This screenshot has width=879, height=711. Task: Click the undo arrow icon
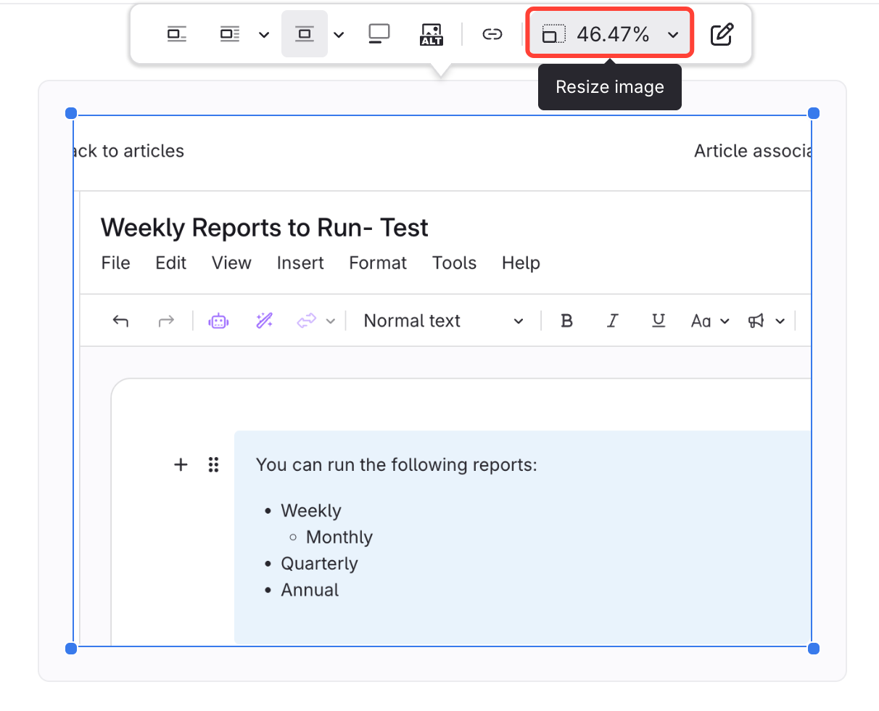click(x=120, y=321)
